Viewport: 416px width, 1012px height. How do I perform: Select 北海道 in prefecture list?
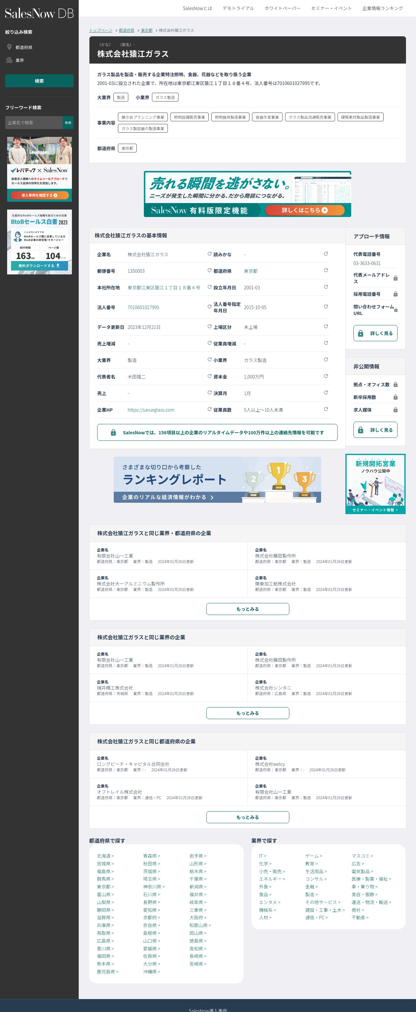click(x=105, y=856)
